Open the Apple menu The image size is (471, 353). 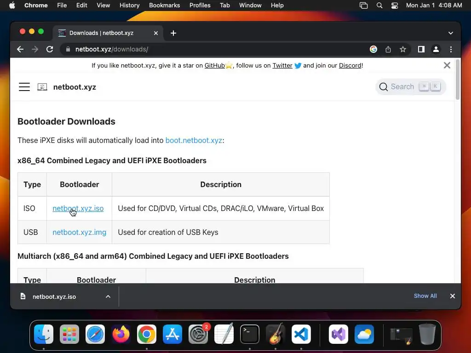tap(12, 5)
